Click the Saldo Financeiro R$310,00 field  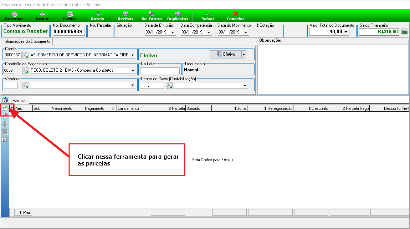click(379, 32)
